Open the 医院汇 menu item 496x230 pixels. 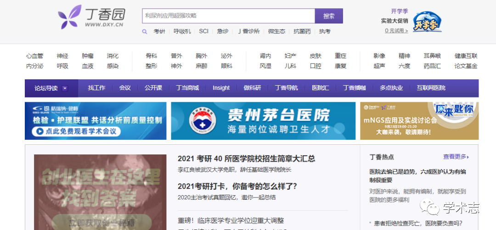[321, 88]
